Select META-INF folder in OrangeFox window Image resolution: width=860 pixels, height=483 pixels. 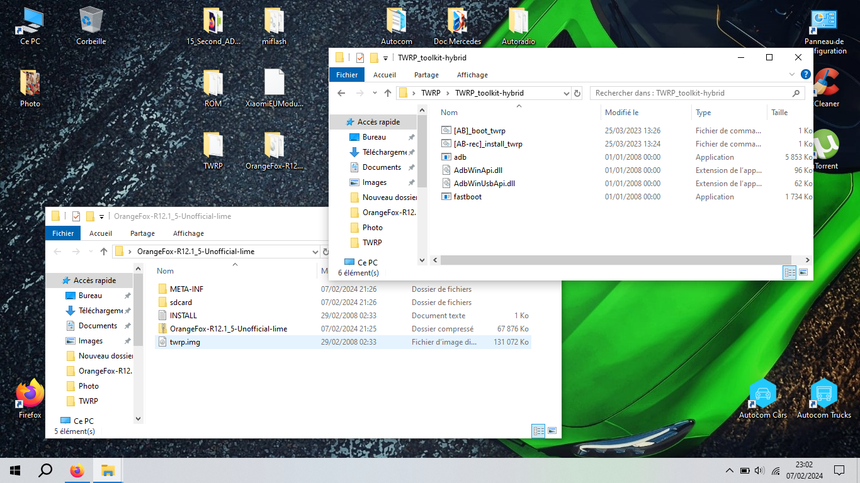pyautogui.click(x=186, y=289)
